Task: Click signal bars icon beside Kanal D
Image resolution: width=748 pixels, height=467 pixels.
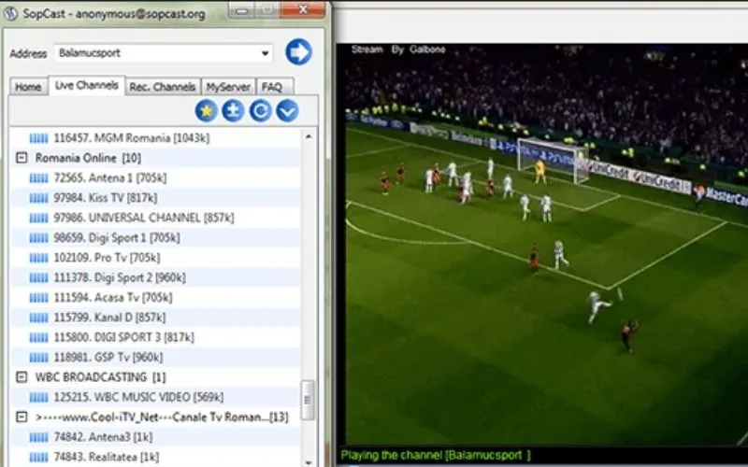Action: point(38,318)
